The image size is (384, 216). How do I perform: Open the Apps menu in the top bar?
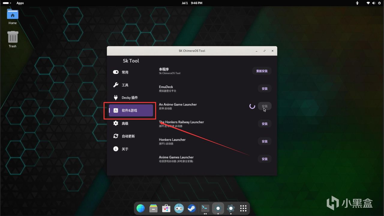pos(20,3)
